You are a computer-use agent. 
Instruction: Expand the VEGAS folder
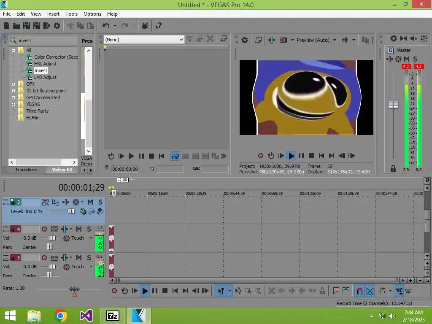pyautogui.click(x=13, y=105)
